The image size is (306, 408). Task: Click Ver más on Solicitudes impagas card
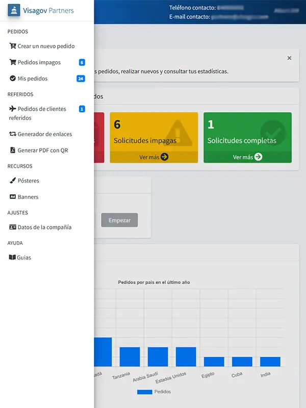click(149, 157)
